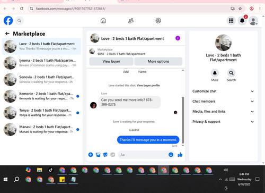Click Love's avatar beside her message

[93, 105]
